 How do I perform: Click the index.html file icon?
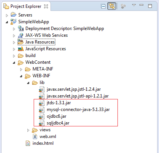click(x=28, y=143)
